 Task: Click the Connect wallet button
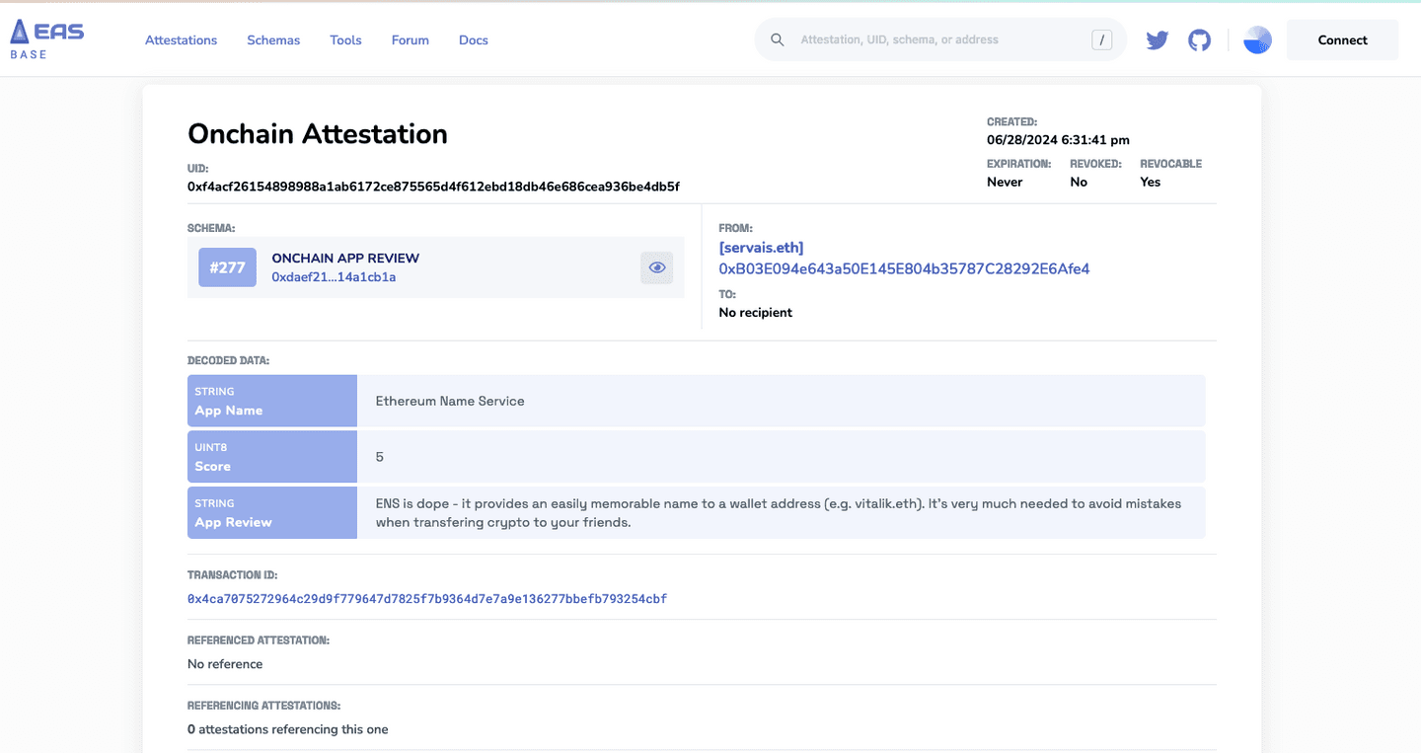point(1342,40)
